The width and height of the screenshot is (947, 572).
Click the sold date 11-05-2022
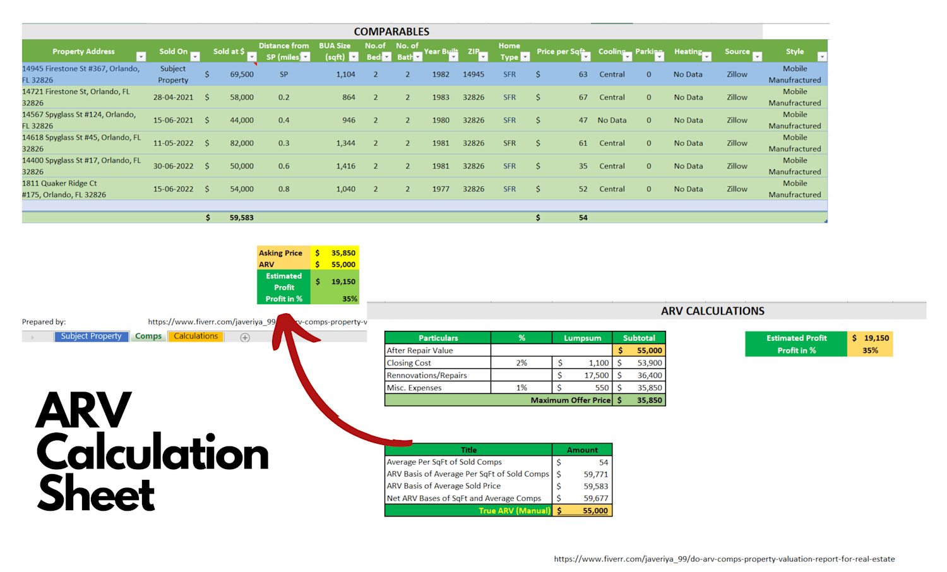[x=174, y=143]
